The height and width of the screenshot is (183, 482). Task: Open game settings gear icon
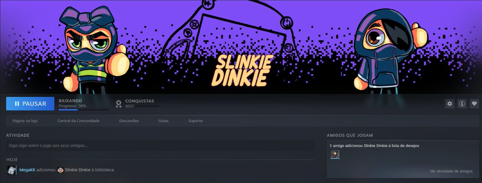click(449, 104)
